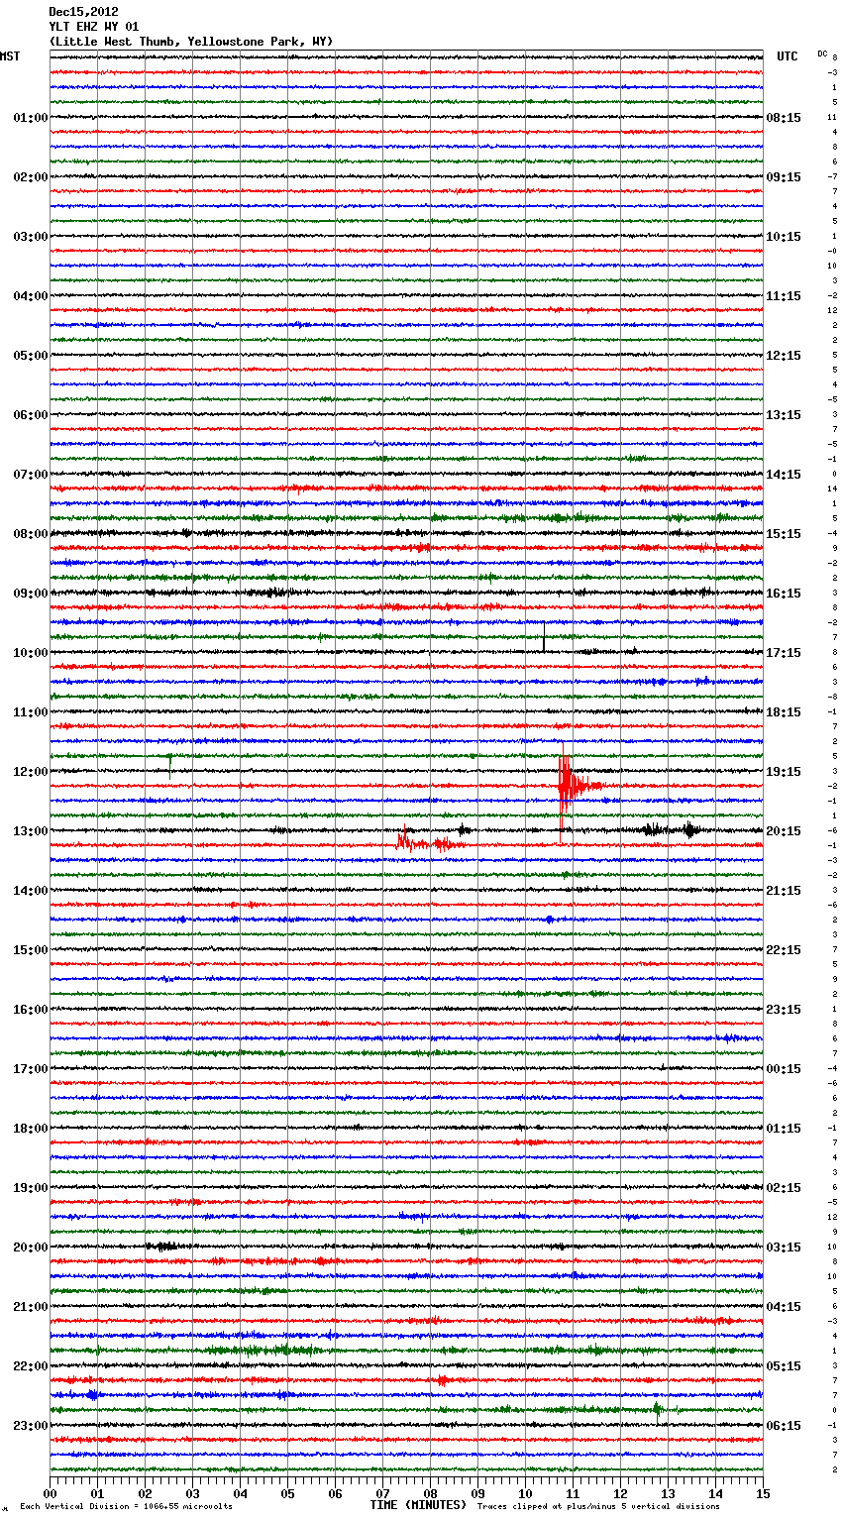This screenshot has width=842, height=1520.
Task: Pick the 06:00 MST time label
Action: point(31,415)
